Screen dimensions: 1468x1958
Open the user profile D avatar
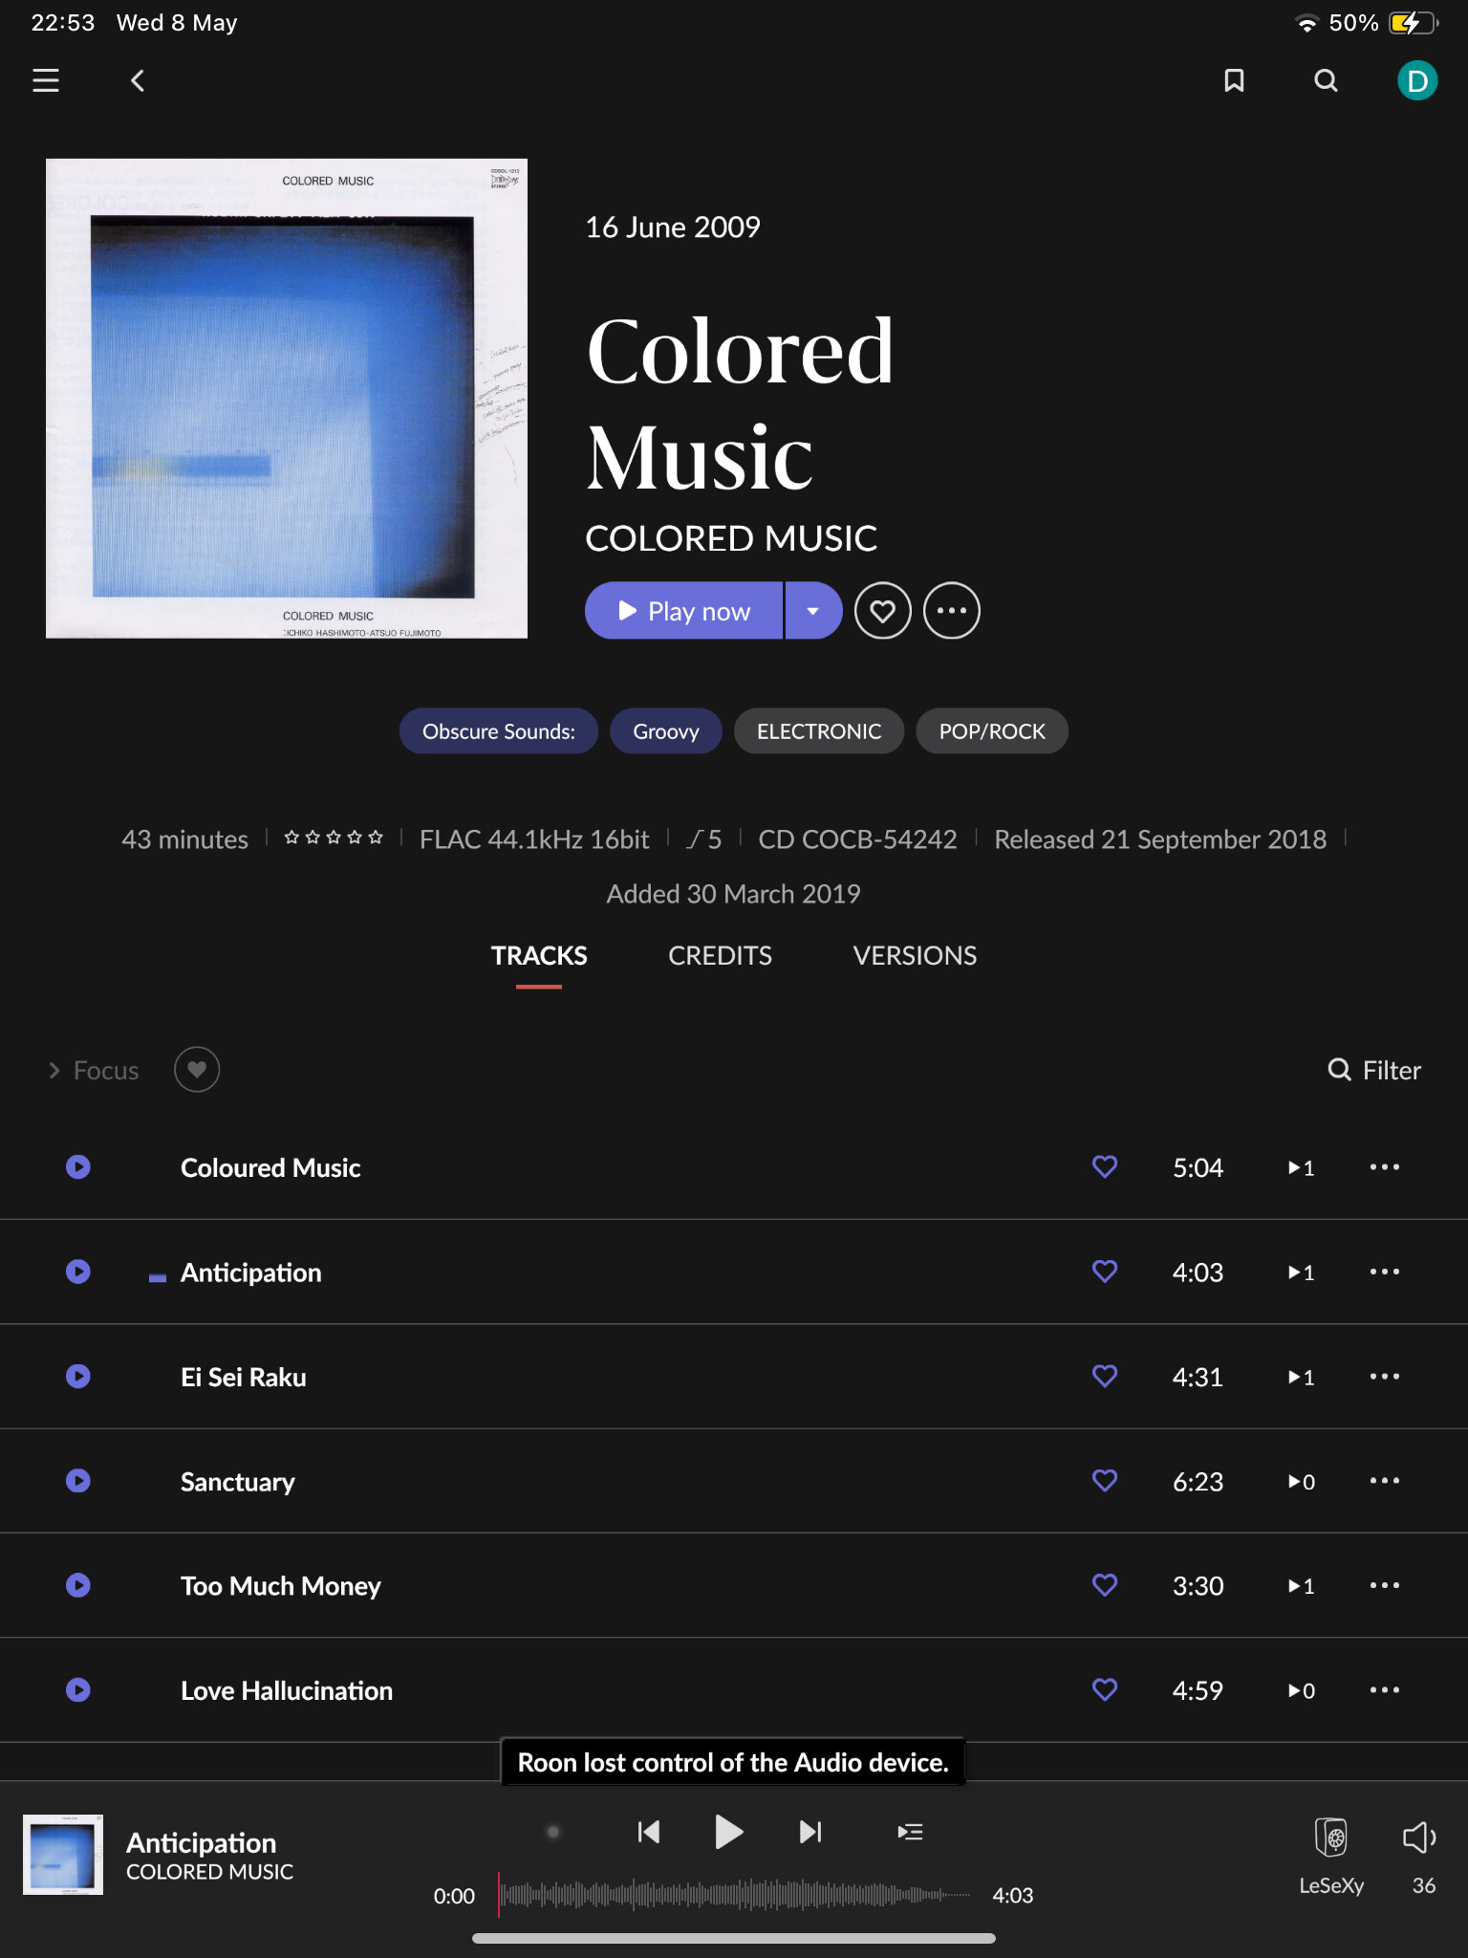(1417, 80)
